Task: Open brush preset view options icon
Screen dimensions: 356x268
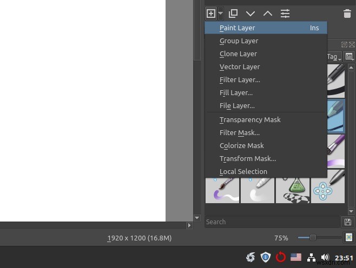Action: (349, 56)
